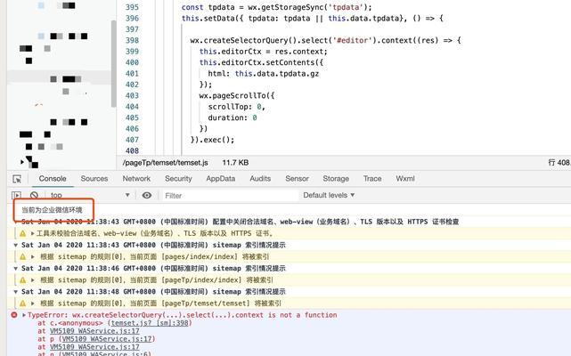
Task: Switch to the Sources tab
Action: pyautogui.click(x=94, y=179)
